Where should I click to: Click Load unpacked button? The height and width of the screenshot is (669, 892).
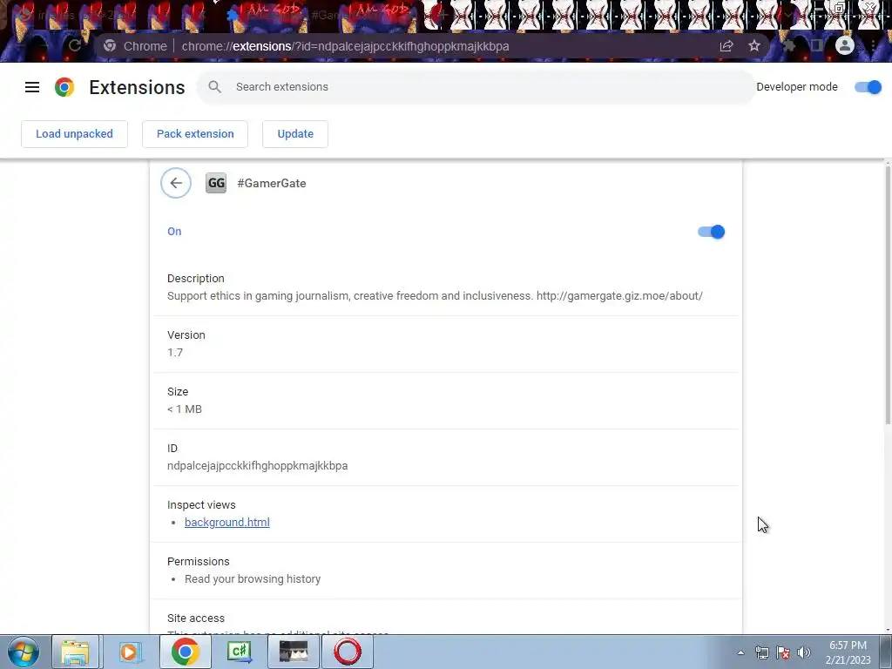tap(75, 133)
